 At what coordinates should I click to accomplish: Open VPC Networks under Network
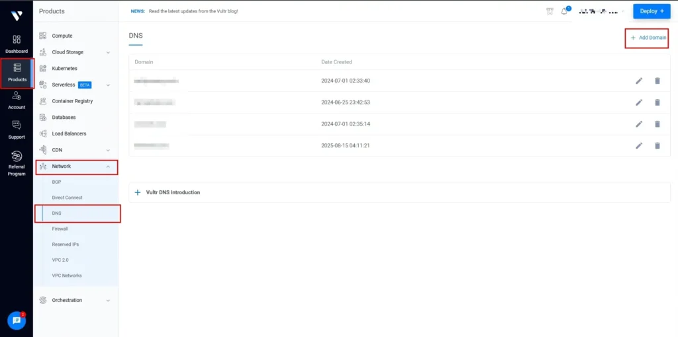67,276
